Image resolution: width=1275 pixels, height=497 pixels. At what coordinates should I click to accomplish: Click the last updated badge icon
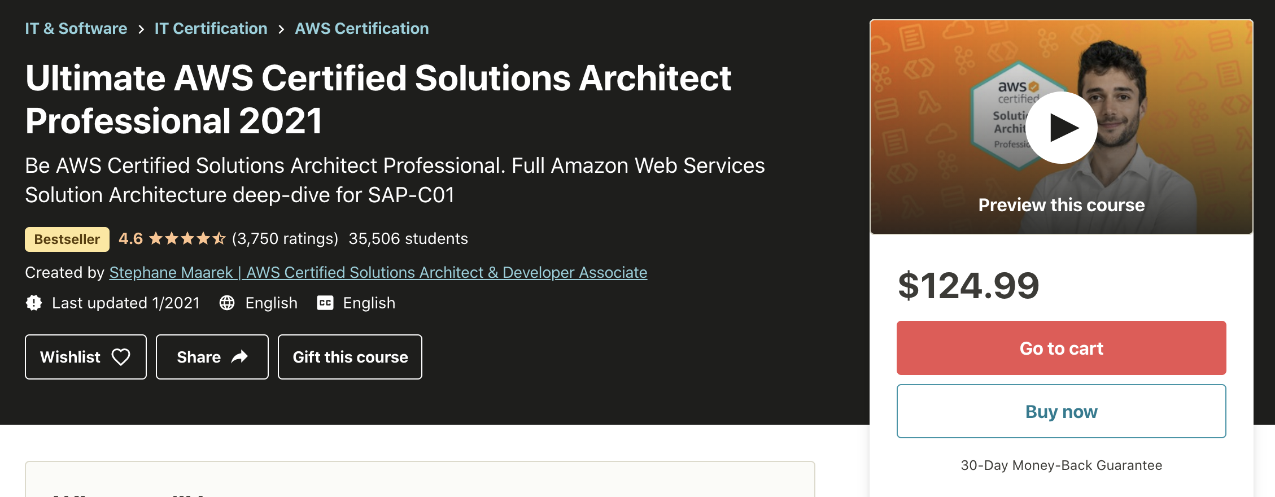(34, 303)
